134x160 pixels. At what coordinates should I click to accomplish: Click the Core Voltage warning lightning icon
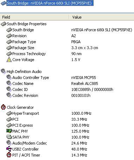9,60
